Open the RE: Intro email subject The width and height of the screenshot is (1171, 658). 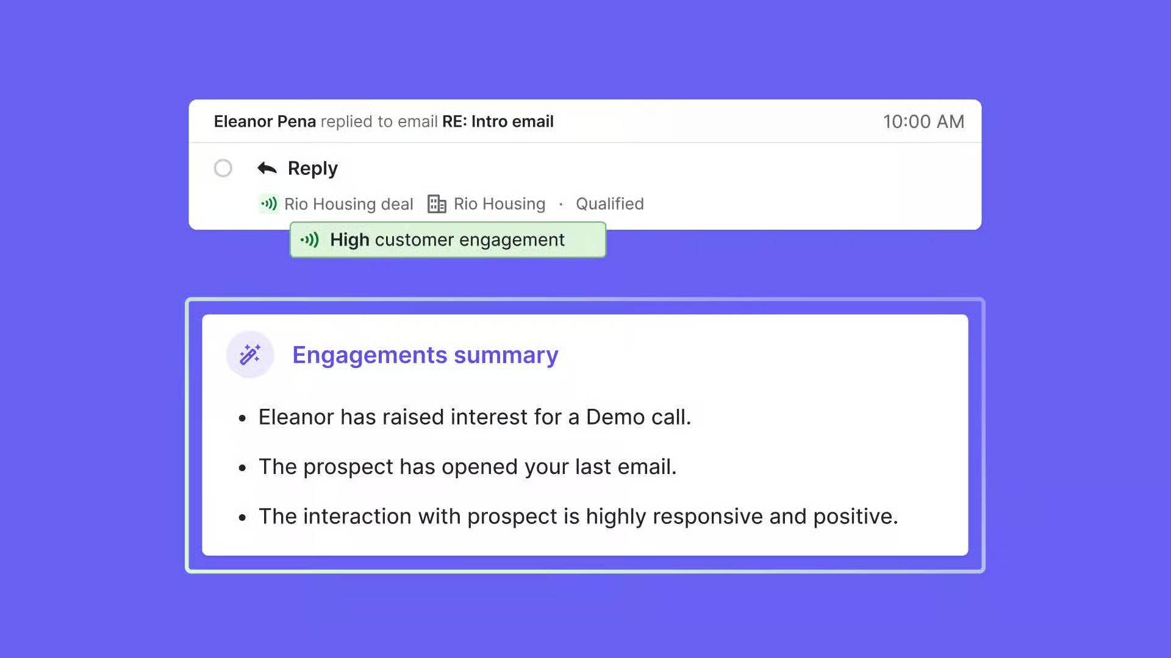click(x=498, y=122)
